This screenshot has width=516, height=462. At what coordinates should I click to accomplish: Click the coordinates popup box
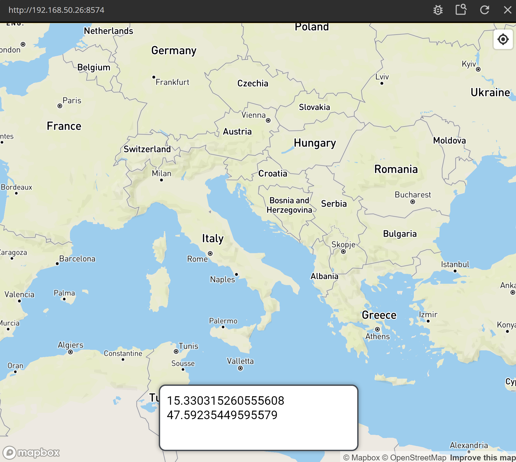[259, 417]
